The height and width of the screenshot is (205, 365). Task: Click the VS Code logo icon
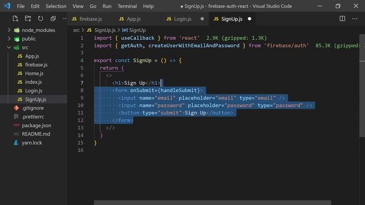(x=7, y=6)
